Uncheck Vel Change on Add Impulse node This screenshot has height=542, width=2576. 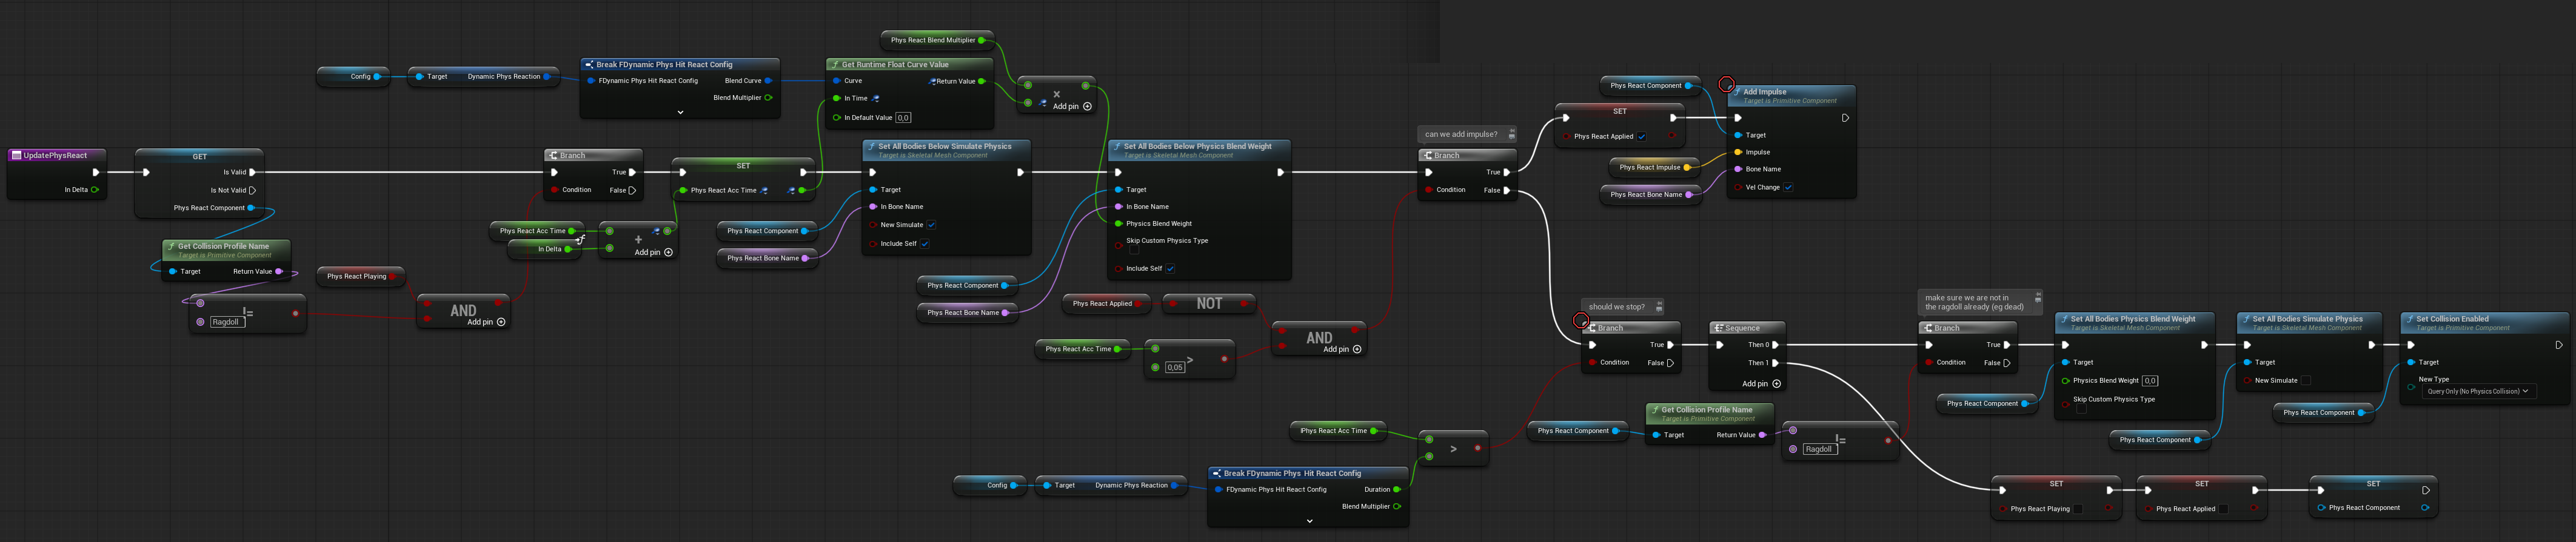point(1788,187)
